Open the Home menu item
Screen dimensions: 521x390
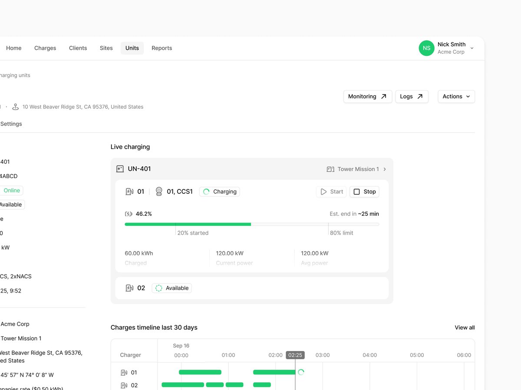13,48
